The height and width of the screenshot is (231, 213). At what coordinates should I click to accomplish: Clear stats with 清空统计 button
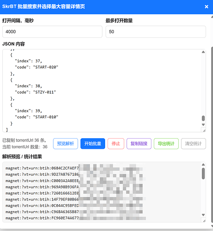tap(194, 144)
